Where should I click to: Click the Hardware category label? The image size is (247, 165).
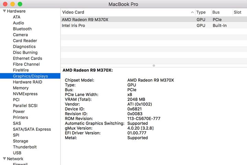16,11
